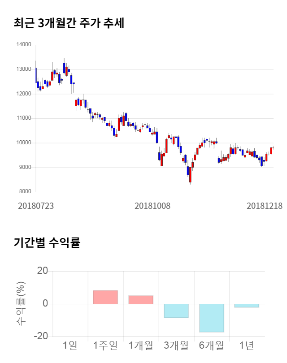Select the '1년' period label
Viewport: 287px width, 363px height.
point(247,346)
